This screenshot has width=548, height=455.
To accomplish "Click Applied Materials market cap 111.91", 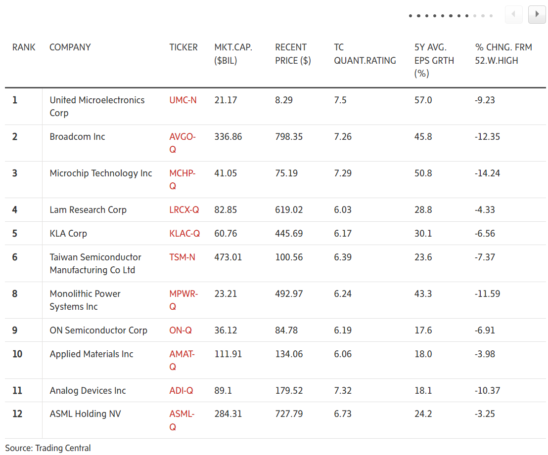I will pos(228,354).
